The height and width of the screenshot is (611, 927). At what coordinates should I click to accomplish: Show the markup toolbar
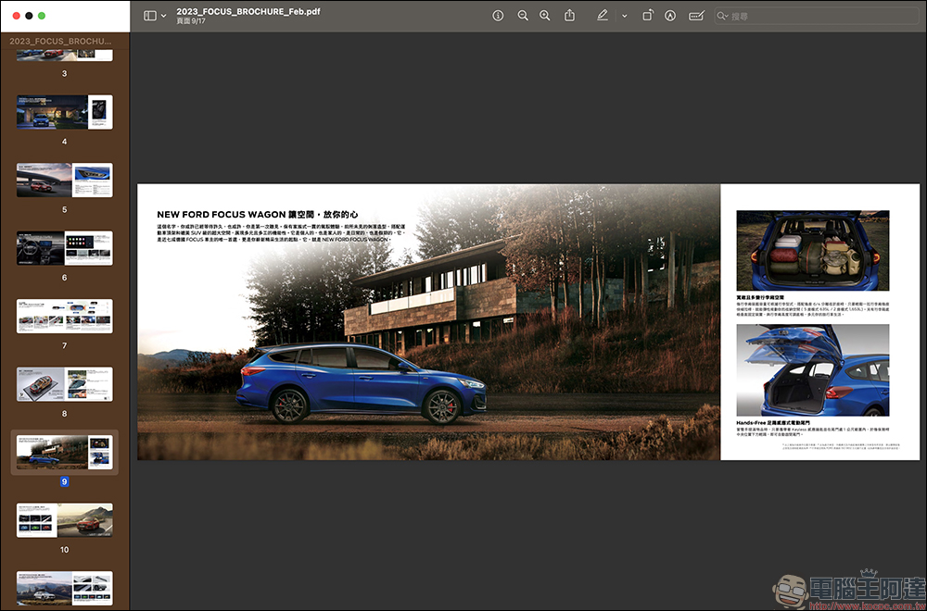click(670, 16)
